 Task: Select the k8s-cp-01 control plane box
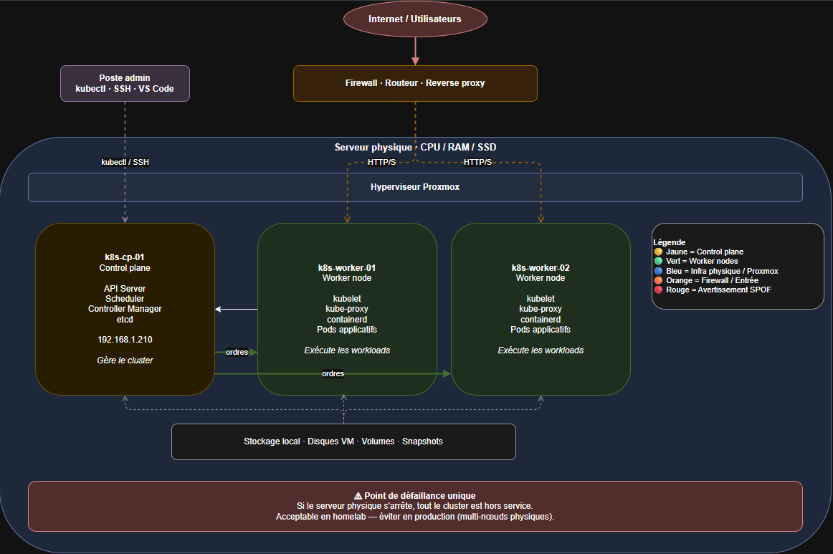[125, 309]
